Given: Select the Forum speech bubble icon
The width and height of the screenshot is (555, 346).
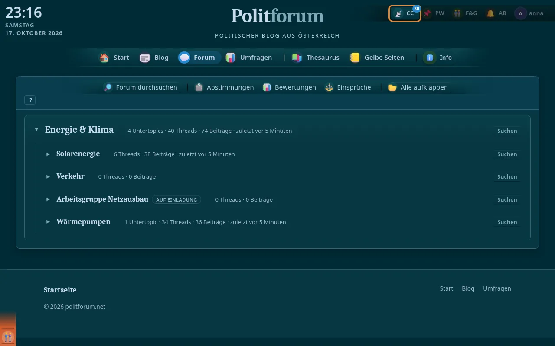Looking at the screenshot, I should pos(184,58).
